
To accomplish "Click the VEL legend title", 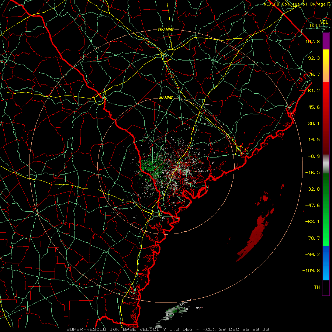I will click(x=324, y=22).
